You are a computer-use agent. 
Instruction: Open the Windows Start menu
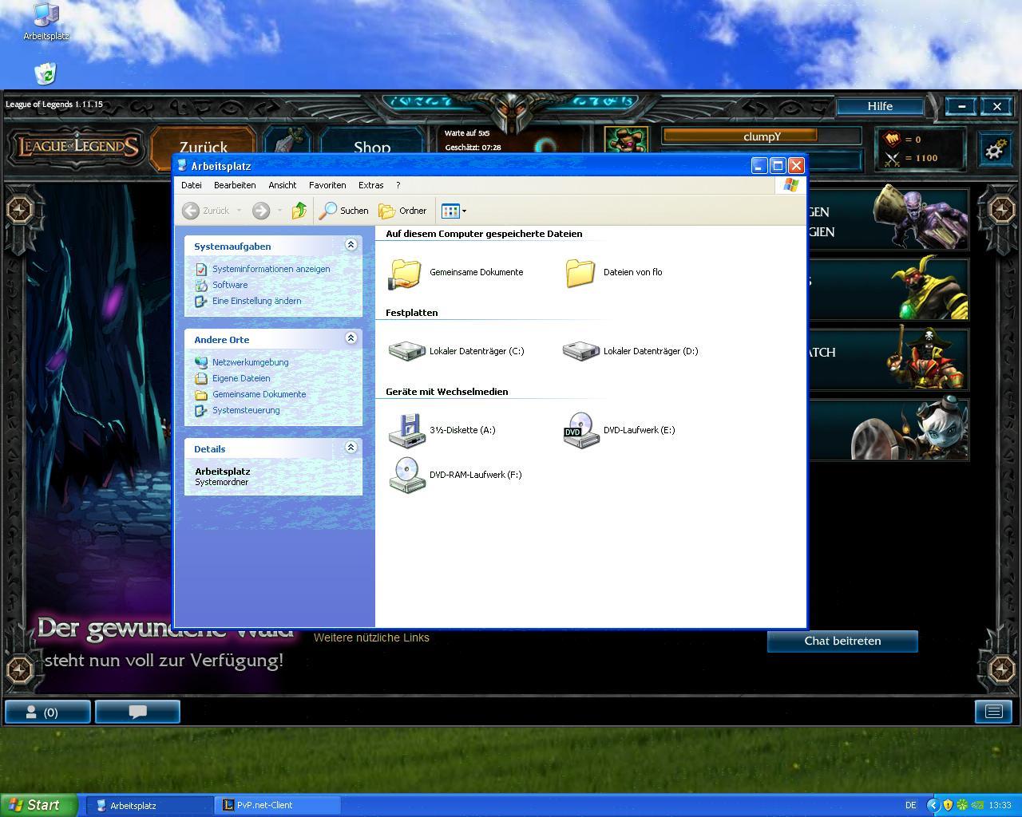pos(39,805)
